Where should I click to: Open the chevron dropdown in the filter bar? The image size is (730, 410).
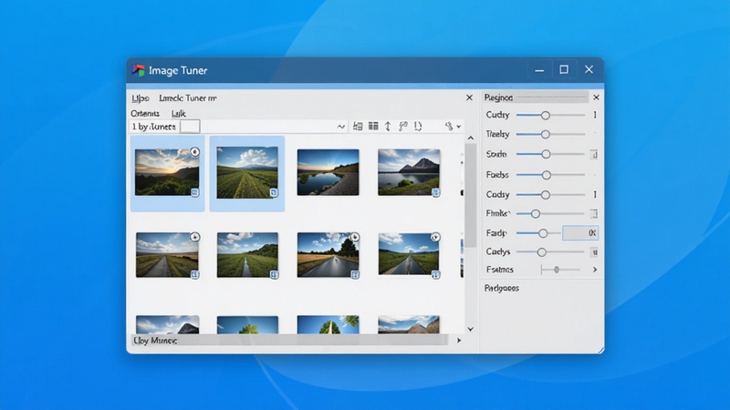(340, 127)
